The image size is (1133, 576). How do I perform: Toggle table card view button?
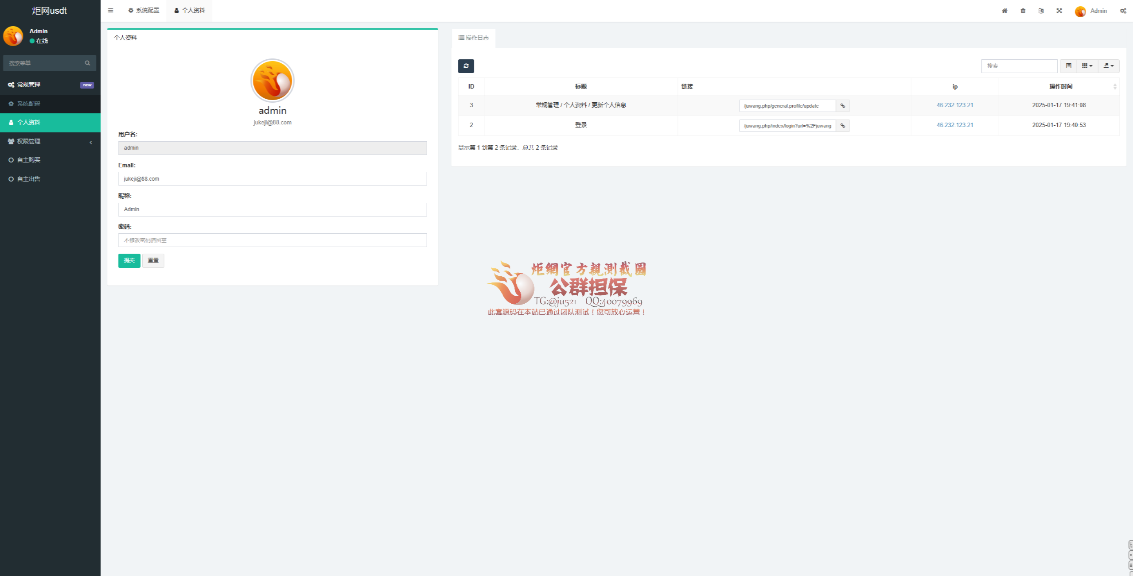click(x=1068, y=66)
